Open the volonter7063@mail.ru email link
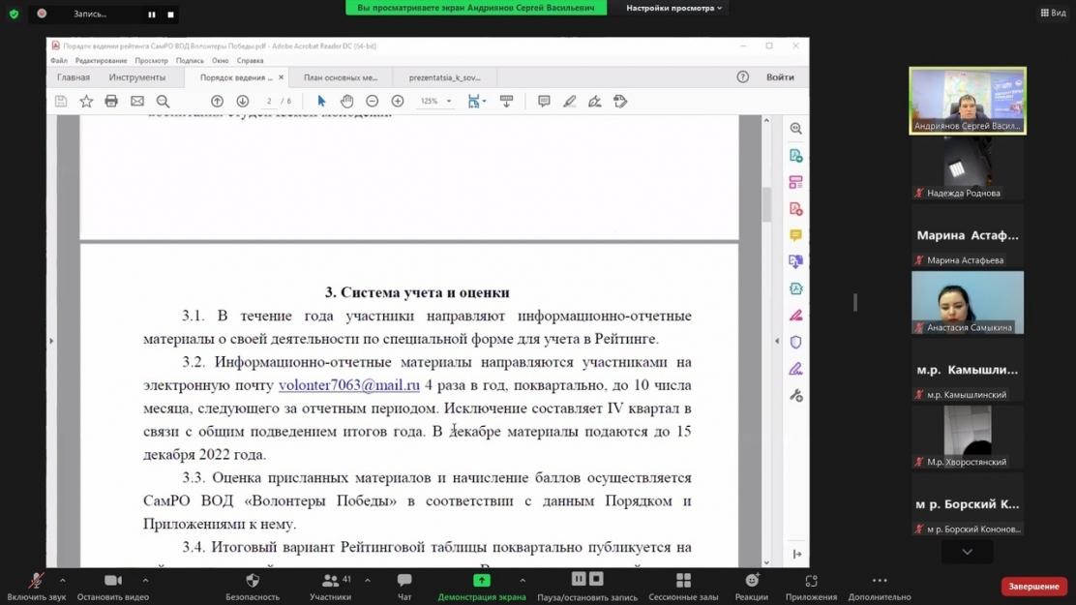This screenshot has height=605, width=1076. click(349, 385)
